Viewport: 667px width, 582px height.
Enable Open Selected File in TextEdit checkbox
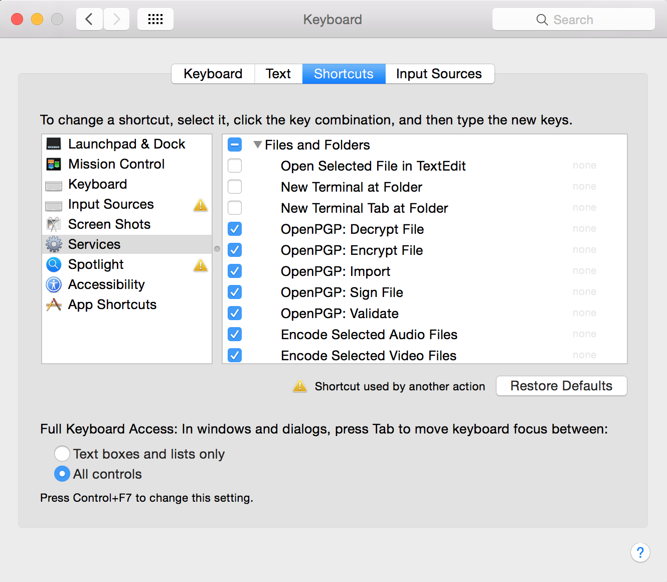click(x=235, y=166)
